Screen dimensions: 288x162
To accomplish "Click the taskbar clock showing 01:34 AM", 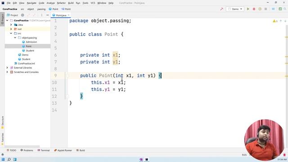I will [x=282, y=159].
